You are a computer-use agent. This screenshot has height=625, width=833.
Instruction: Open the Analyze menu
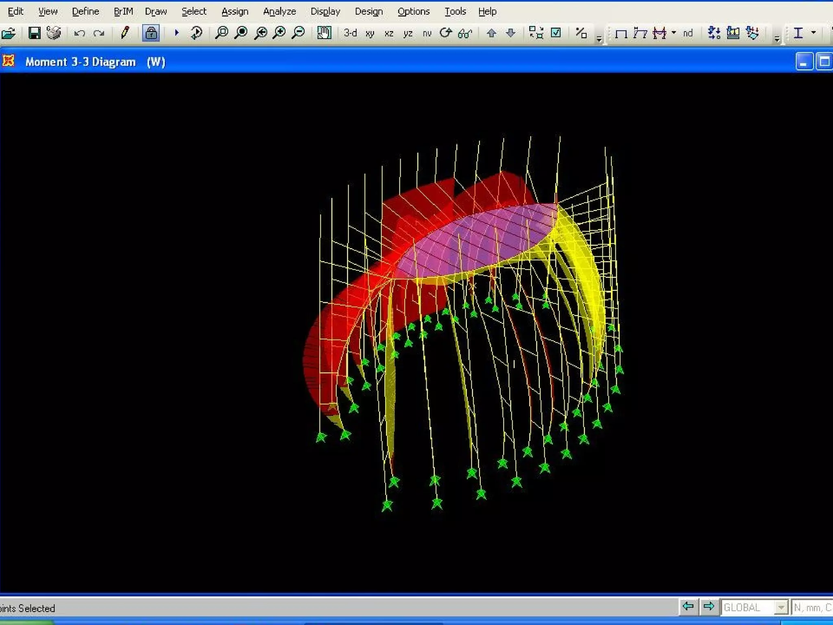279,11
